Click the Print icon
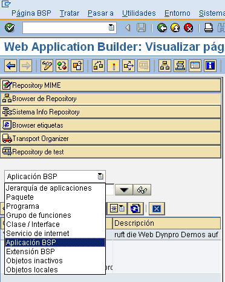Viewport: 225px width, 282px height. (x=209, y=28)
